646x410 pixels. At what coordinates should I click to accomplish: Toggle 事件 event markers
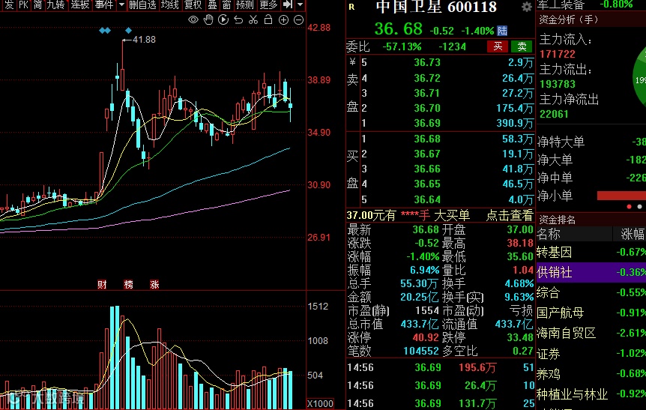coord(104,5)
